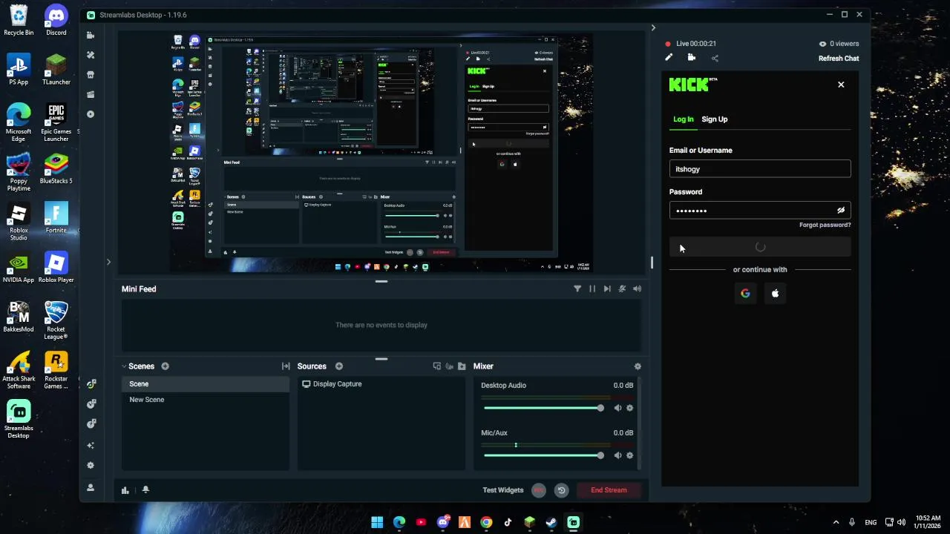Open Mic/Aux source settings gear

click(630, 455)
